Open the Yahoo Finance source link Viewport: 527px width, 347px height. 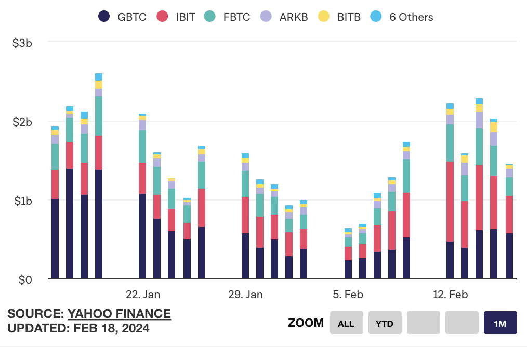tap(120, 314)
